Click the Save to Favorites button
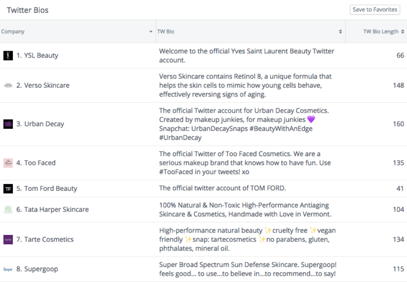407x282 pixels. [374, 10]
